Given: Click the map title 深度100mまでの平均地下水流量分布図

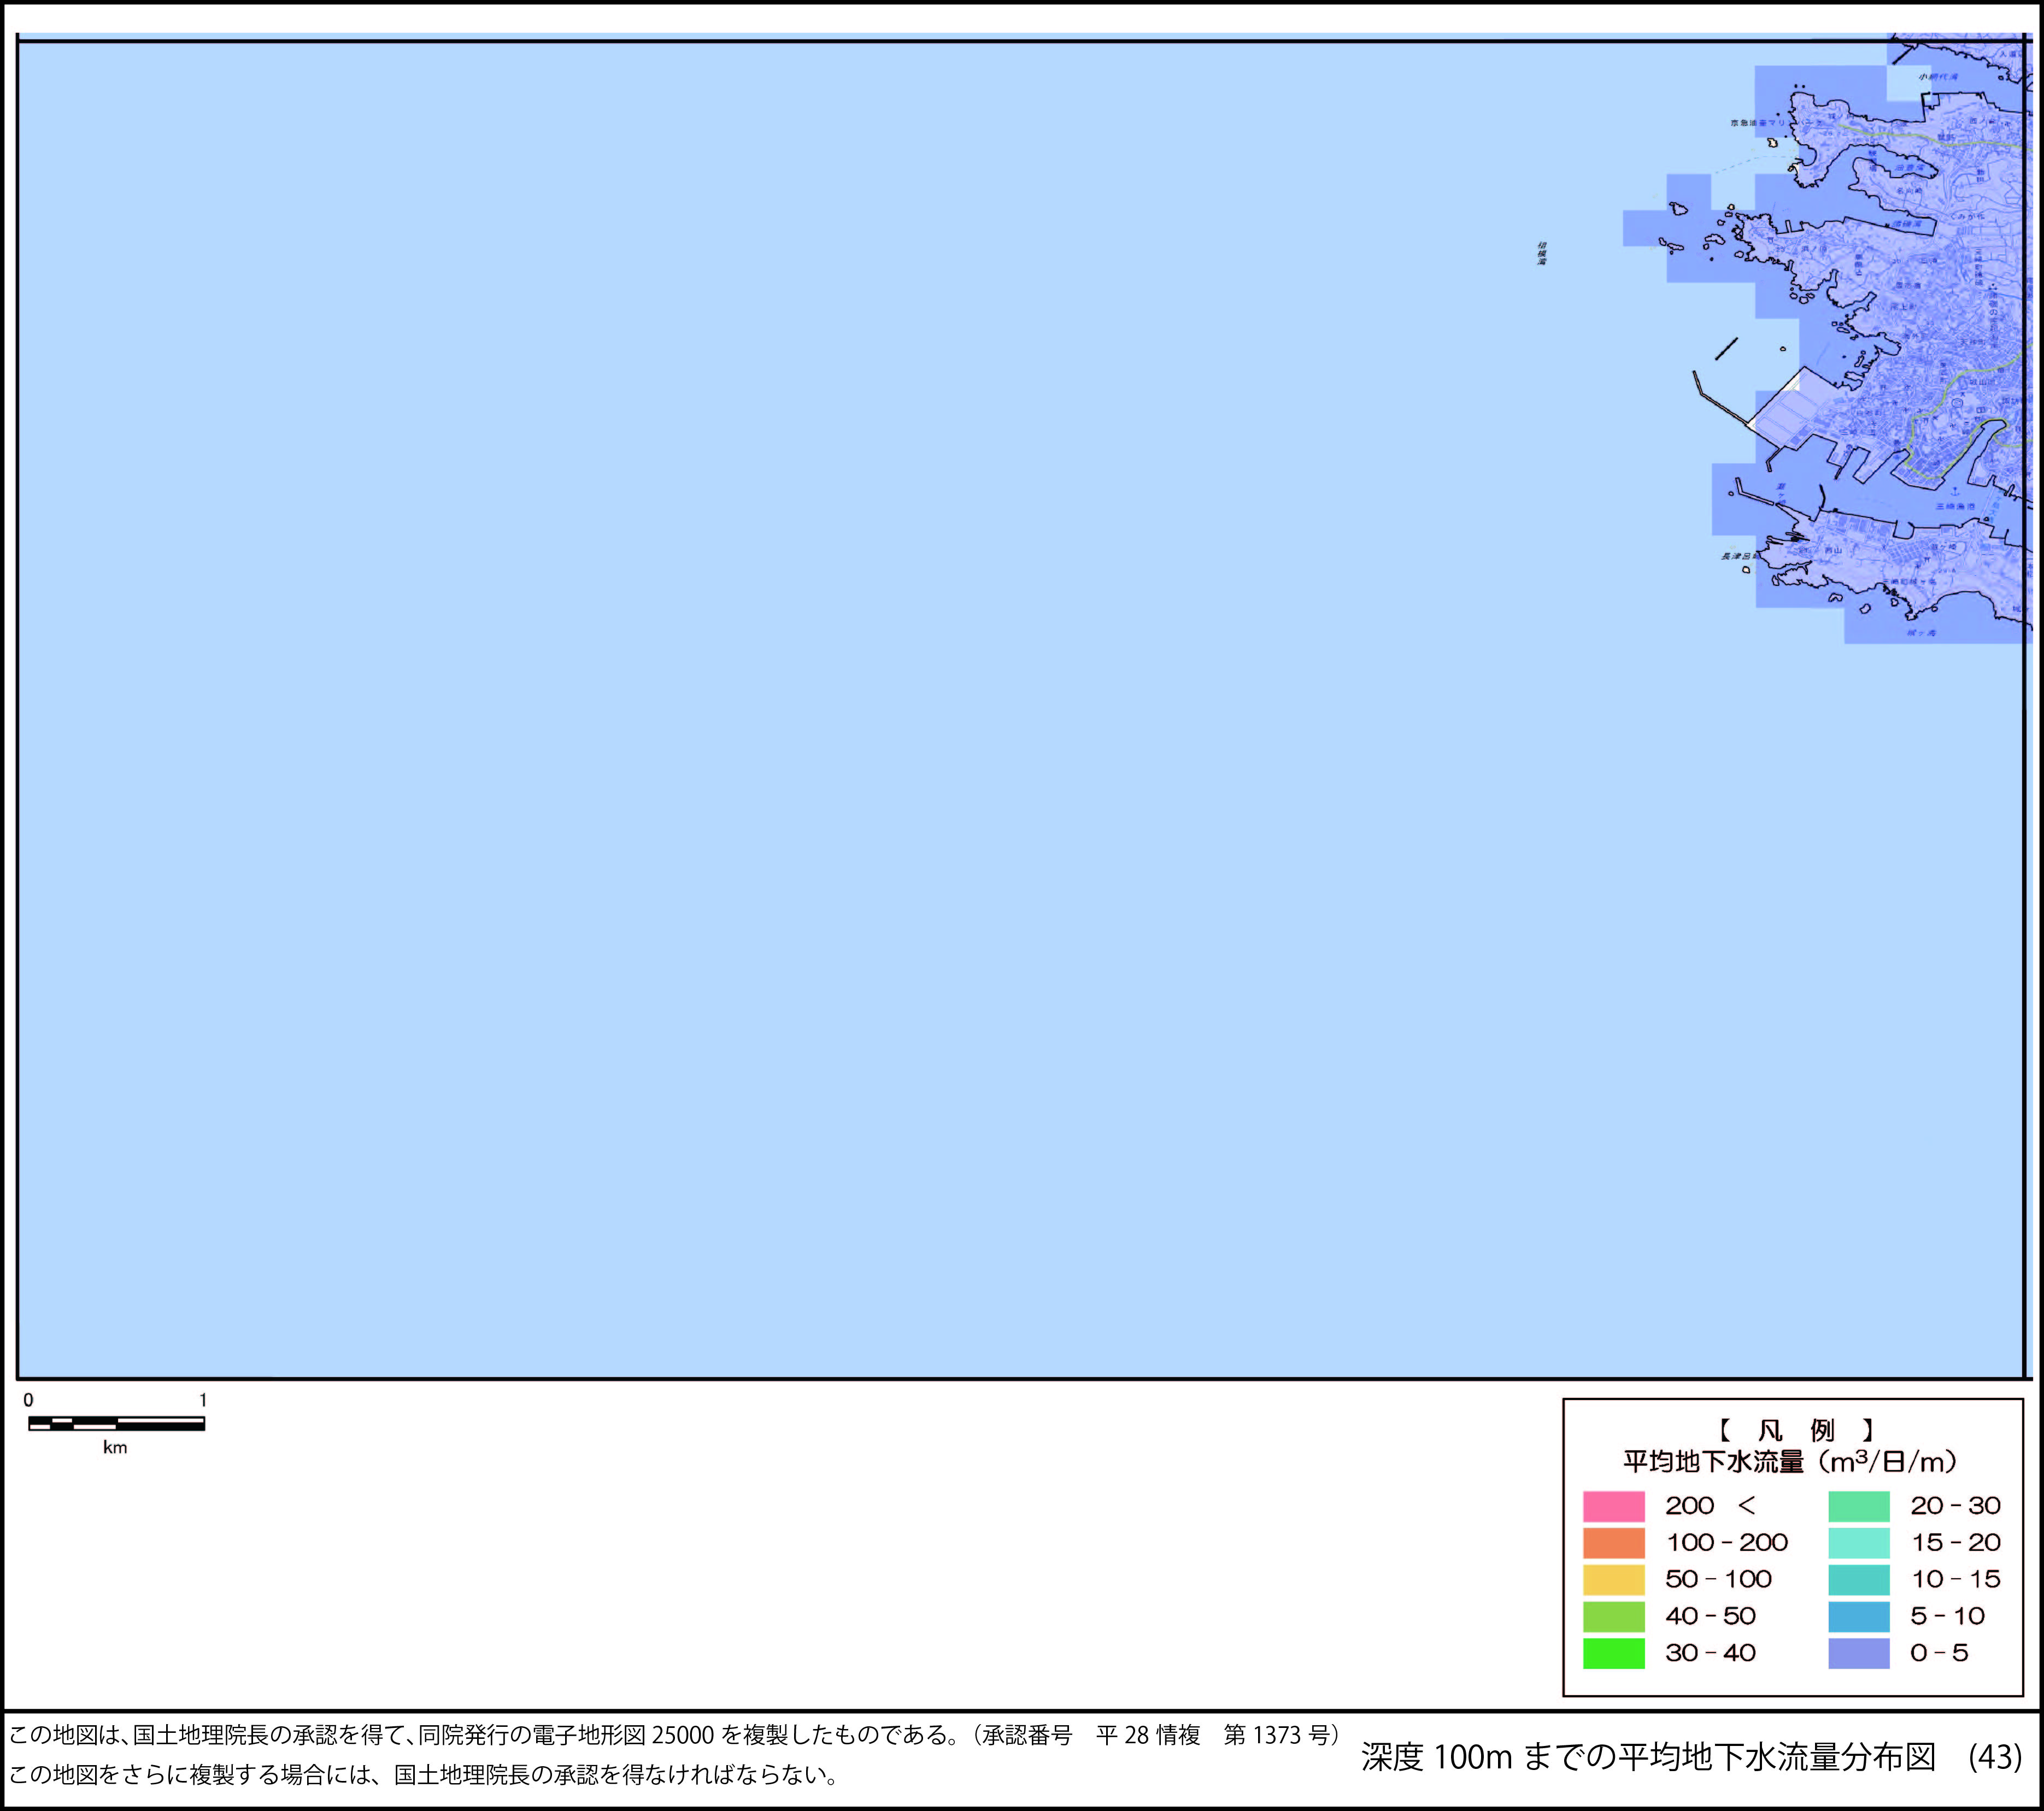Looking at the screenshot, I should [x=1648, y=1758].
